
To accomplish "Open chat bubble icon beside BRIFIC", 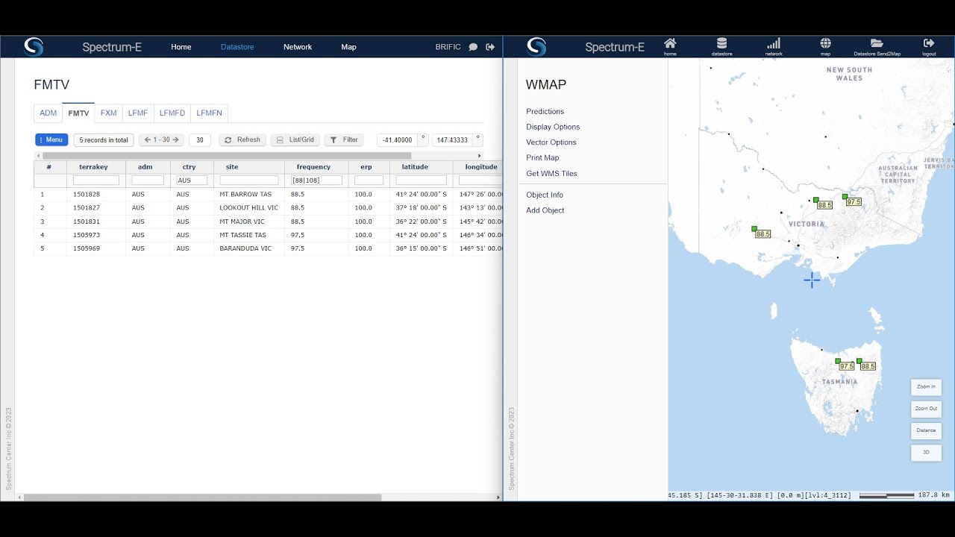I will point(473,47).
